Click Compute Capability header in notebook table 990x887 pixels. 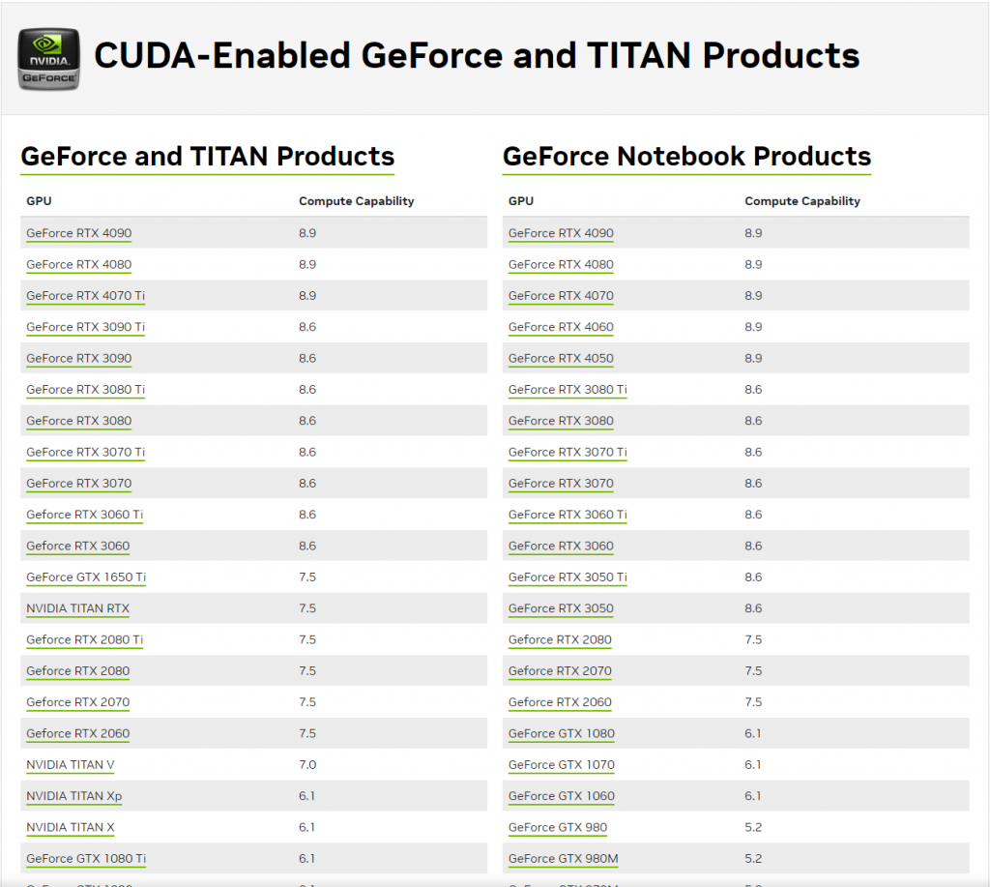coord(802,201)
